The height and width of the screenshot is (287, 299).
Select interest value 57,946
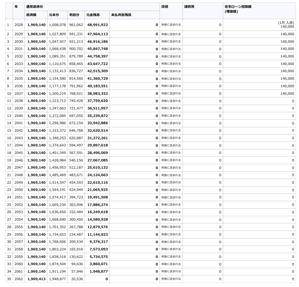pyautogui.click(x=77, y=271)
